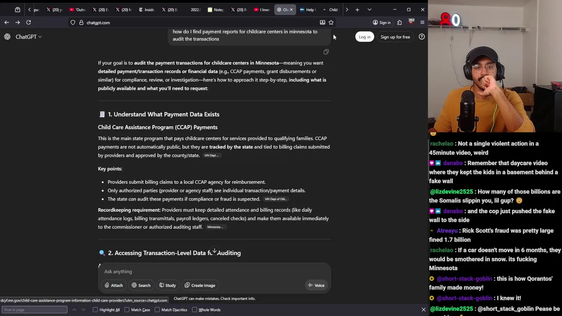Toggle the Match Diacritics checkbox
The width and height of the screenshot is (562, 316).
[157, 310]
